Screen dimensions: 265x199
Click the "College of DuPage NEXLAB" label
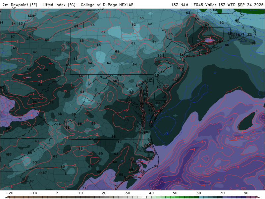point(107,5)
